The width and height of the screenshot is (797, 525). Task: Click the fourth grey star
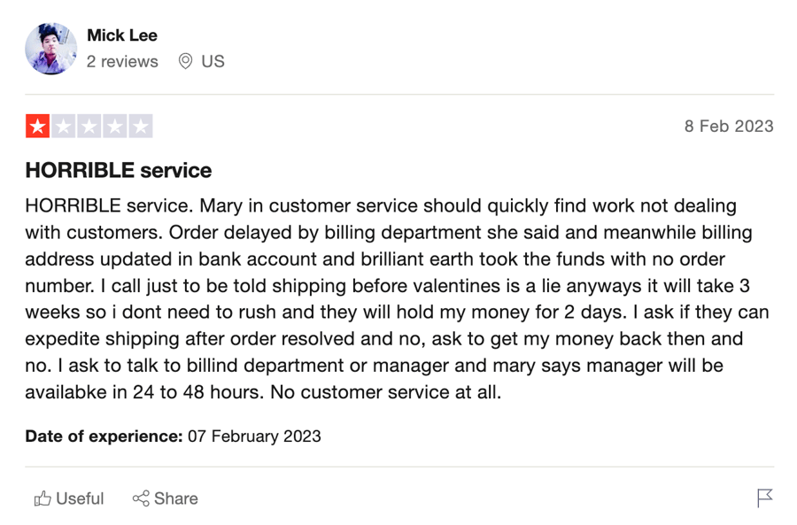point(115,126)
